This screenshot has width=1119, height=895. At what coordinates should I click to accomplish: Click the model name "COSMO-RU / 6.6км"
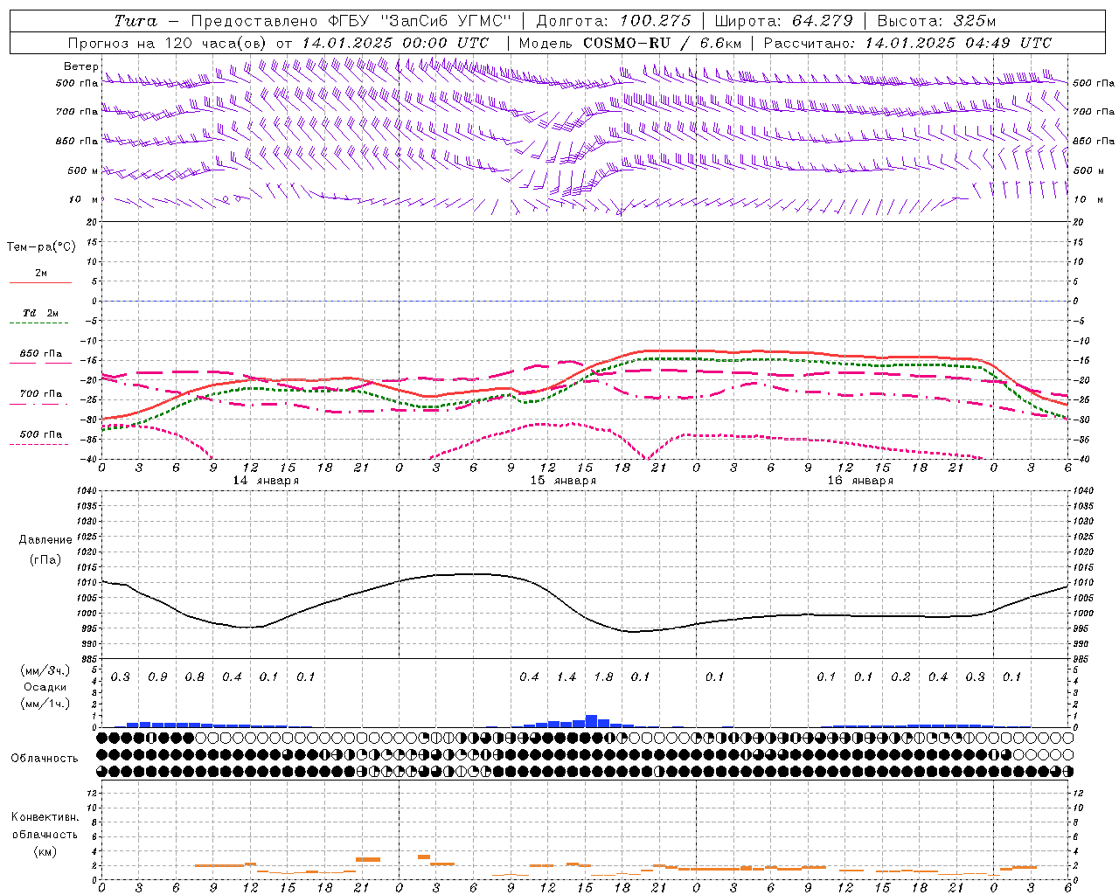(663, 43)
